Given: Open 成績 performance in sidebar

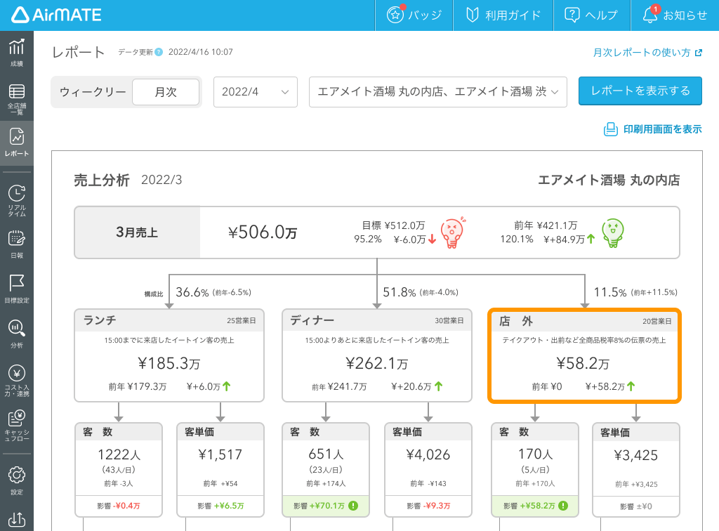Looking at the screenshot, I should (17, 53).
